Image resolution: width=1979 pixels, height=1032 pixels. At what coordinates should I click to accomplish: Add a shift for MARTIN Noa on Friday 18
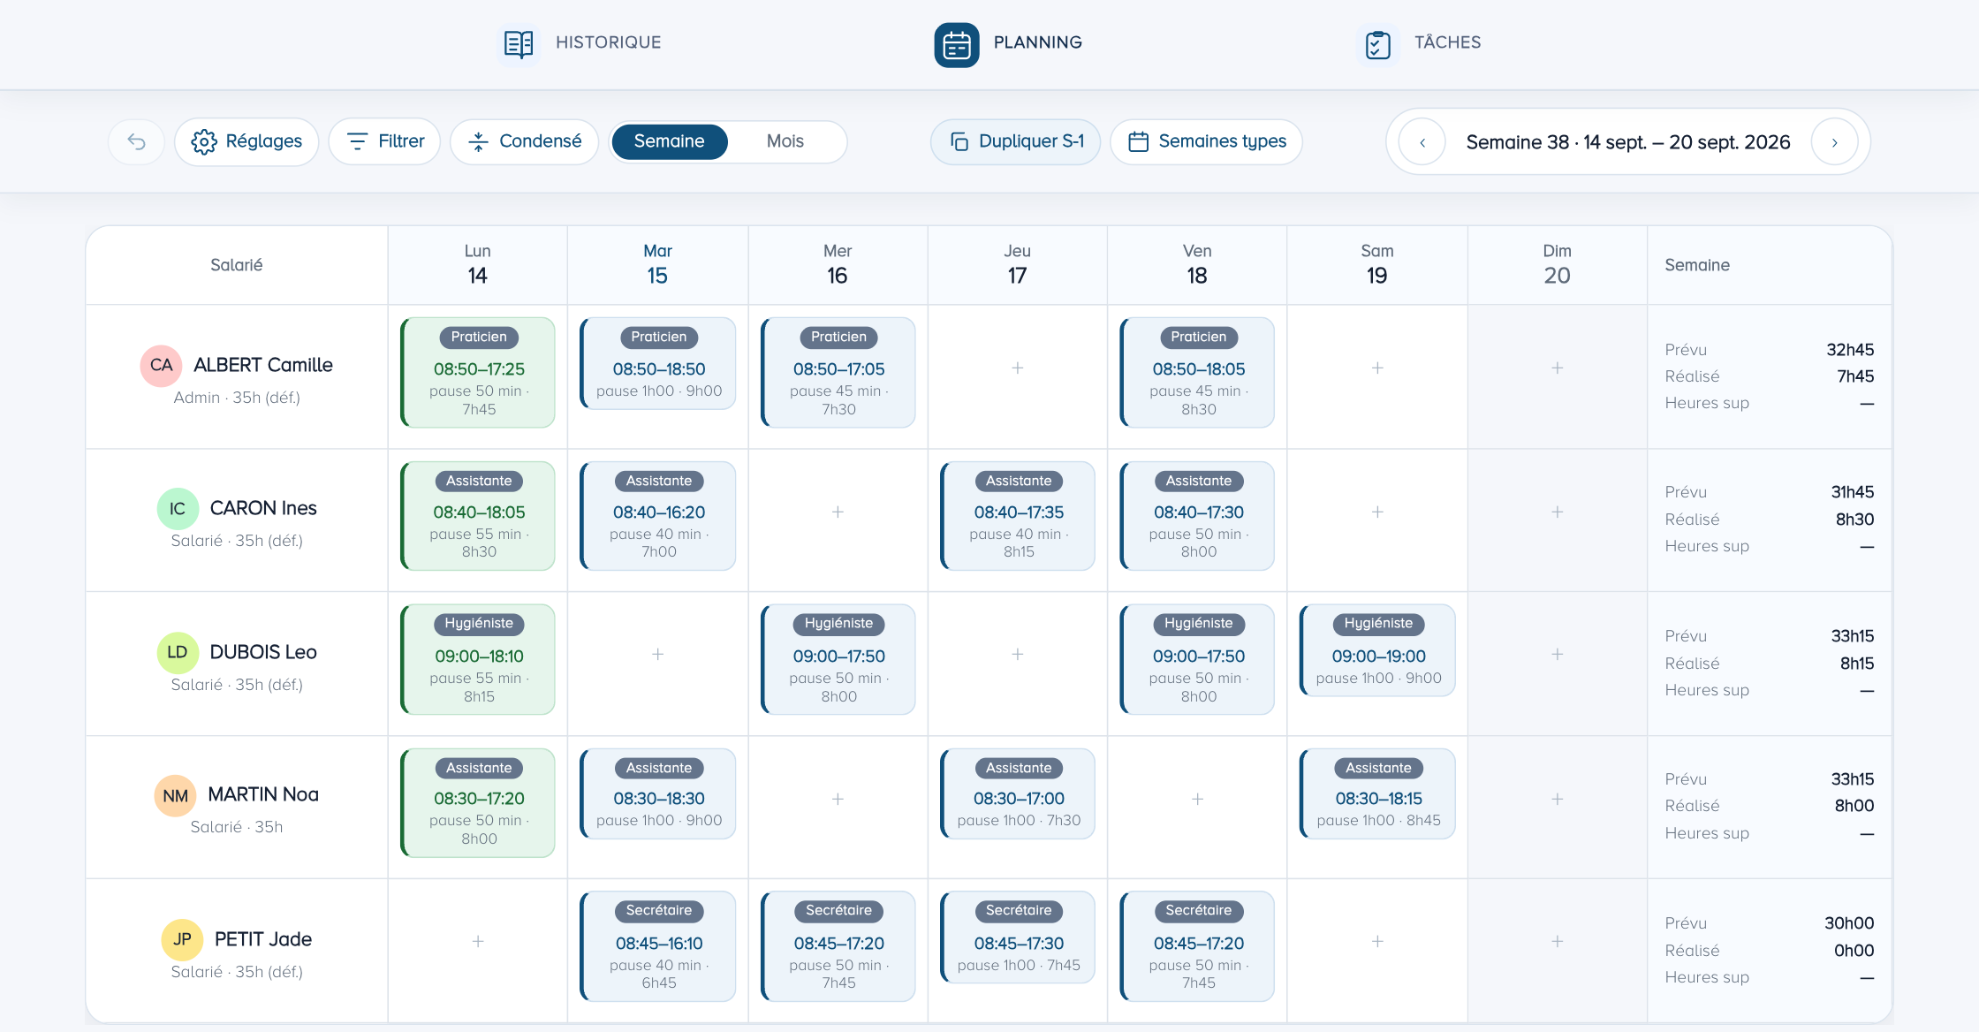(x=1197, y=799)
